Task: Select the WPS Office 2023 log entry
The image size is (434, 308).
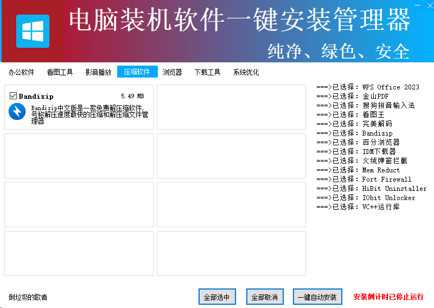Action: [368, 87]
